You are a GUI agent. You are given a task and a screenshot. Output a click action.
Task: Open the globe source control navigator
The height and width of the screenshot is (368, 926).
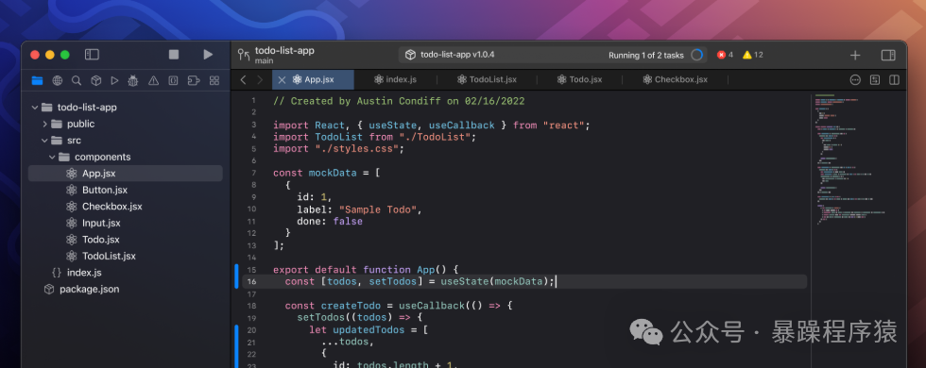(58, 81)
